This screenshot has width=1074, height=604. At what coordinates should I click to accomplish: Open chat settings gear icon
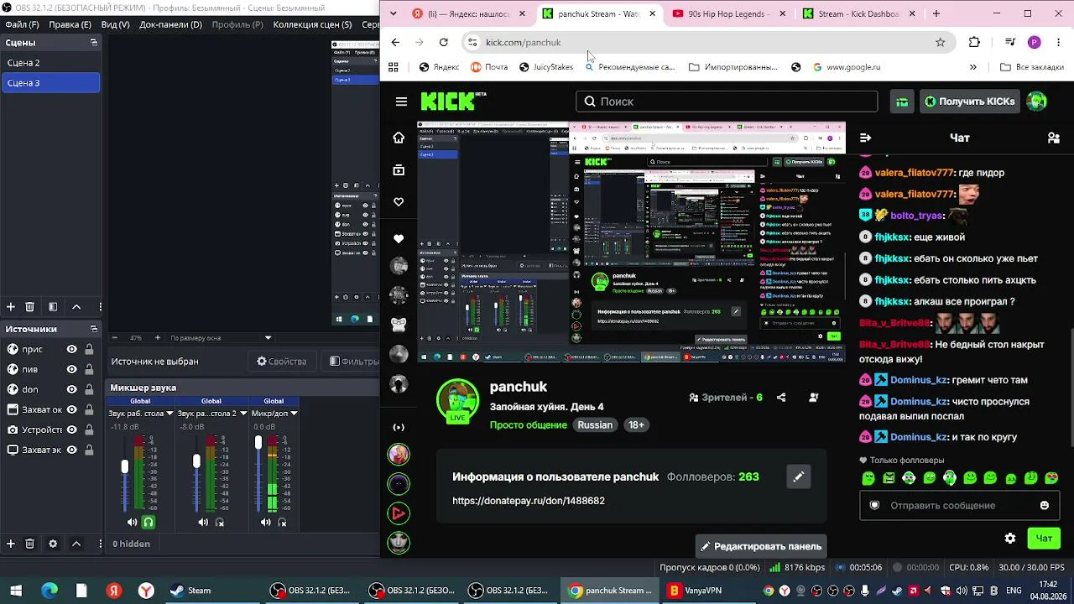pyautogui.click(x=1010, y=539)
